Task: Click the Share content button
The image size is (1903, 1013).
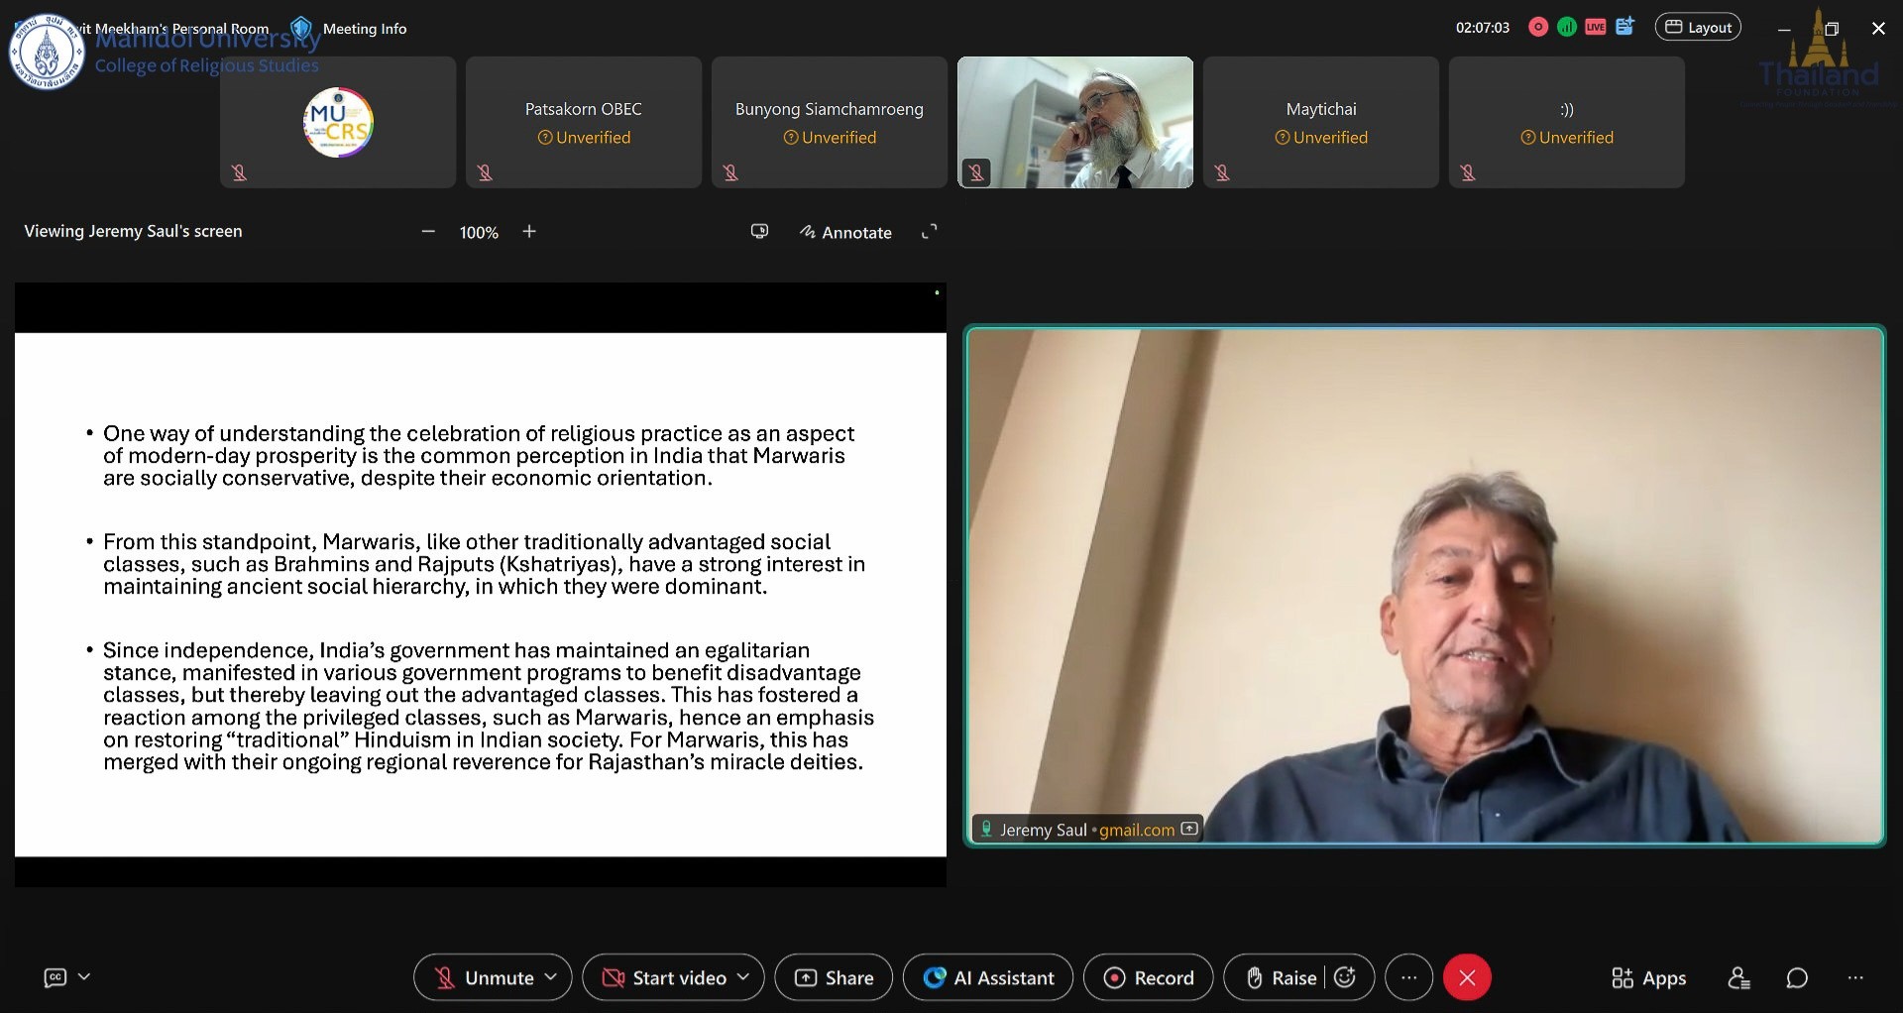Action: coord(834,978)
